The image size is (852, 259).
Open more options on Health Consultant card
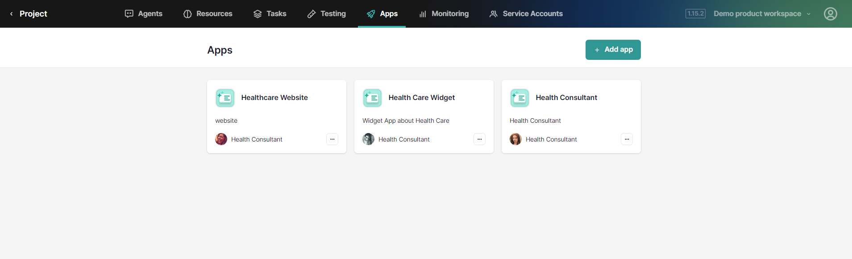click(x=627, y=139)
